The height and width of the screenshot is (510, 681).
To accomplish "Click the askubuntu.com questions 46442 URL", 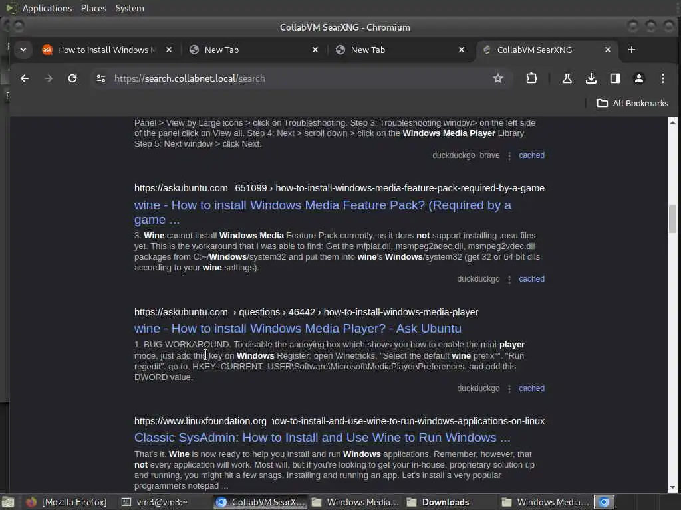I will [x=306, y=312].
